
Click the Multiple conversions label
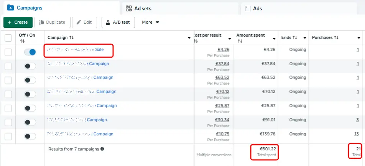tap(214, 155)
